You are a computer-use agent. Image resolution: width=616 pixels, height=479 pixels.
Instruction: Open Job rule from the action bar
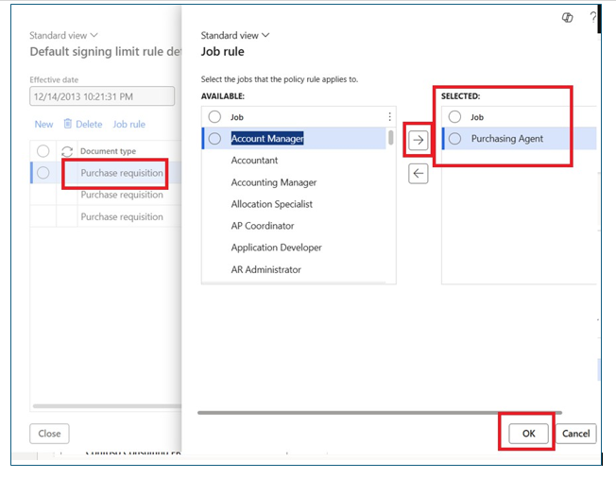(129, 124)
